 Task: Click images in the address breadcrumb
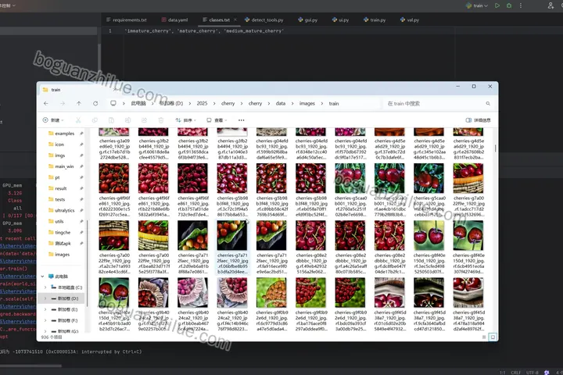(307, 103)
